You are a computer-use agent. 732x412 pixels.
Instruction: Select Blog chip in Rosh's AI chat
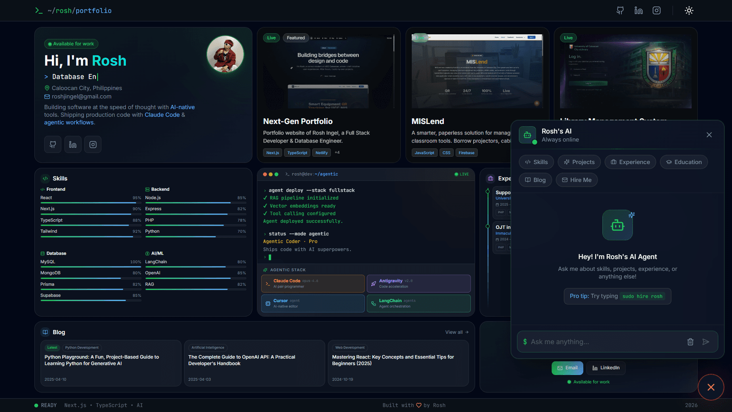(536, 180)
